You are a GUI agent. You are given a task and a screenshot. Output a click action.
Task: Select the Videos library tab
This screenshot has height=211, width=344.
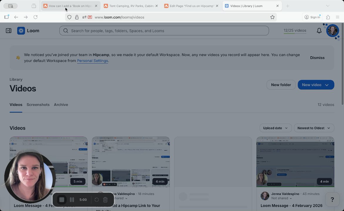click(x=16, y=105)
